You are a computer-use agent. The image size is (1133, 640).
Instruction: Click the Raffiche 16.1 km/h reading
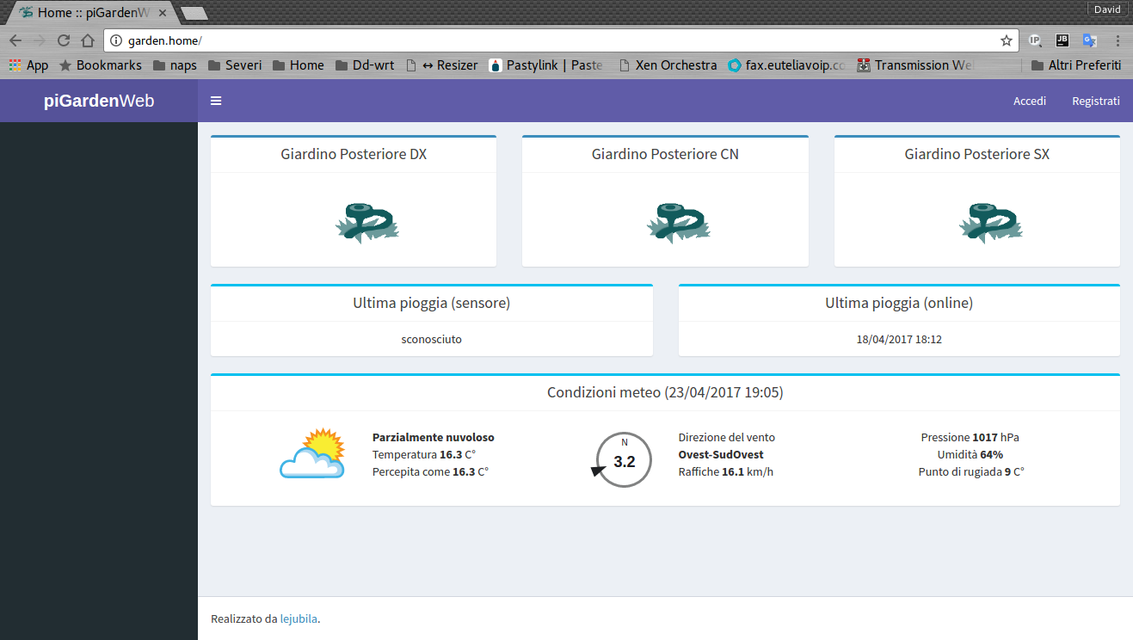726,472
